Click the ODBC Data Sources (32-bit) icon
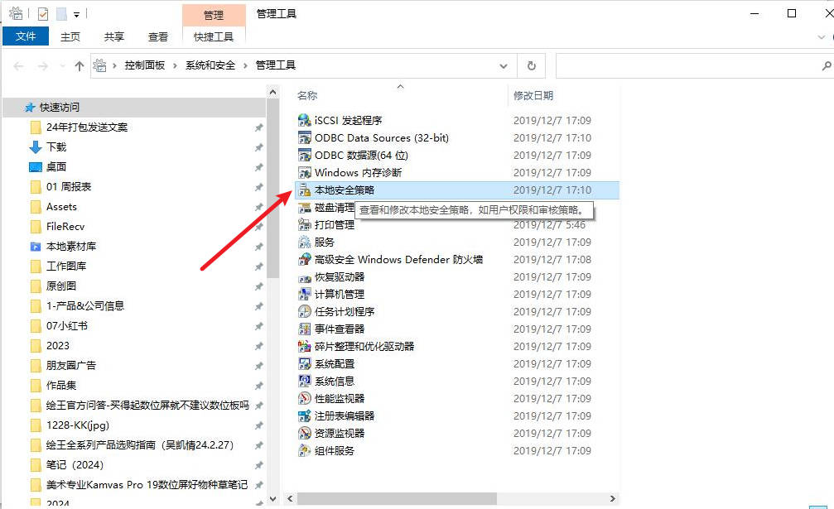This screenshot has width=834, height=509. click(x=304, y=138)
